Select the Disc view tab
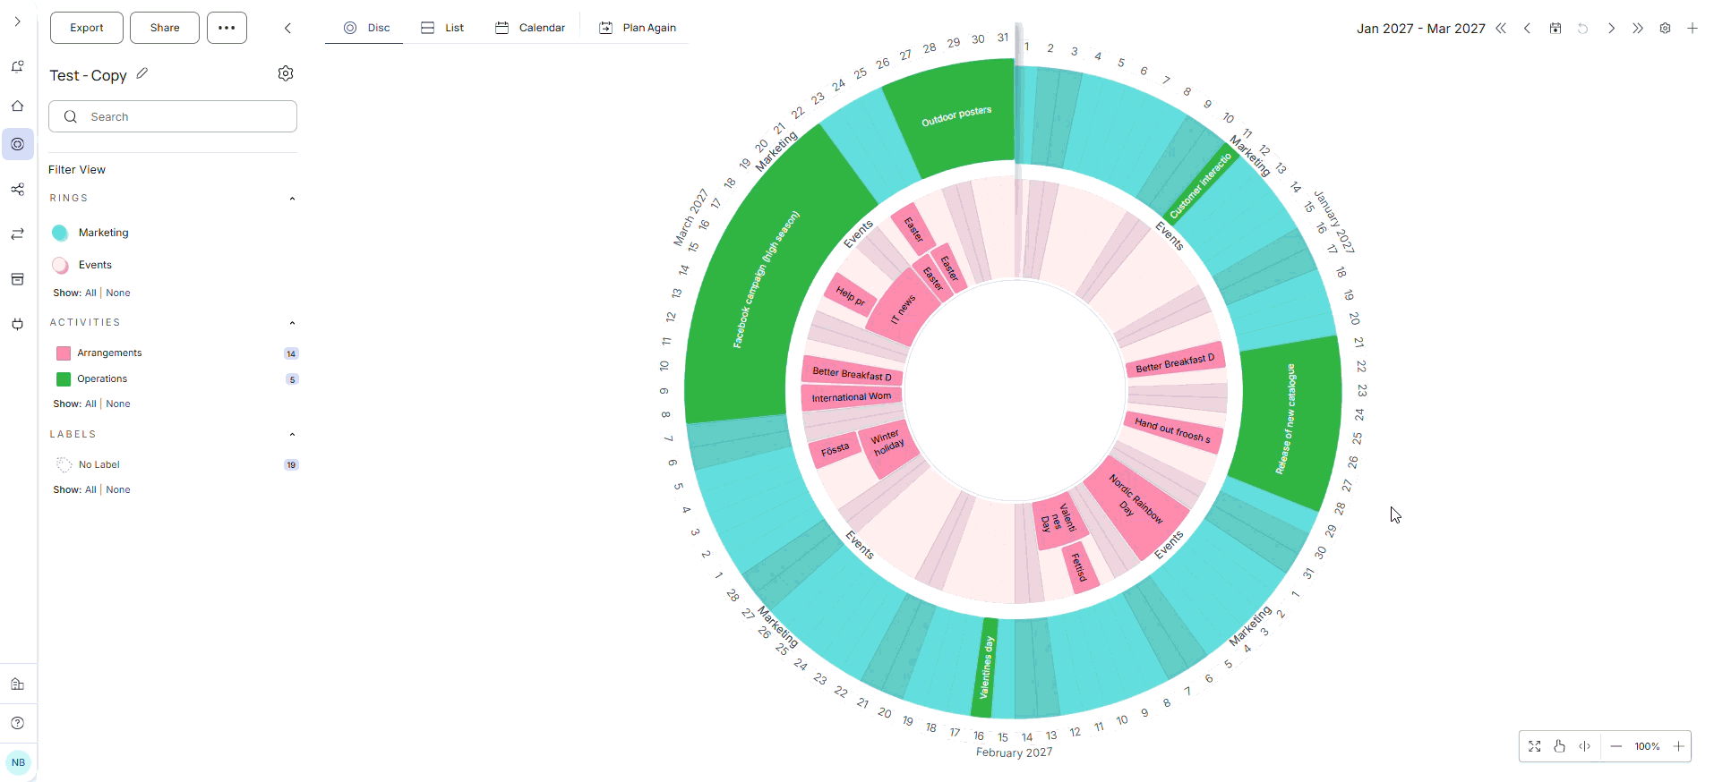Image resolution: width=1714 pixels, height=782 pixels. [x=367, y=28]
